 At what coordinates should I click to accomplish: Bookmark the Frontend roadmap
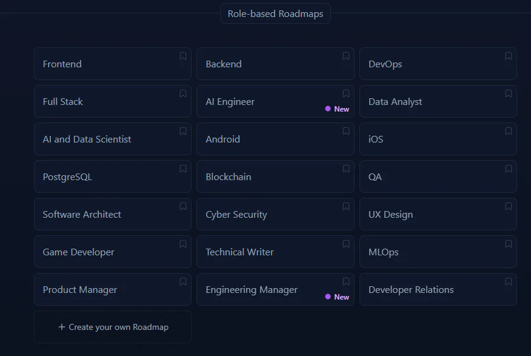click(x=183, y=56)
